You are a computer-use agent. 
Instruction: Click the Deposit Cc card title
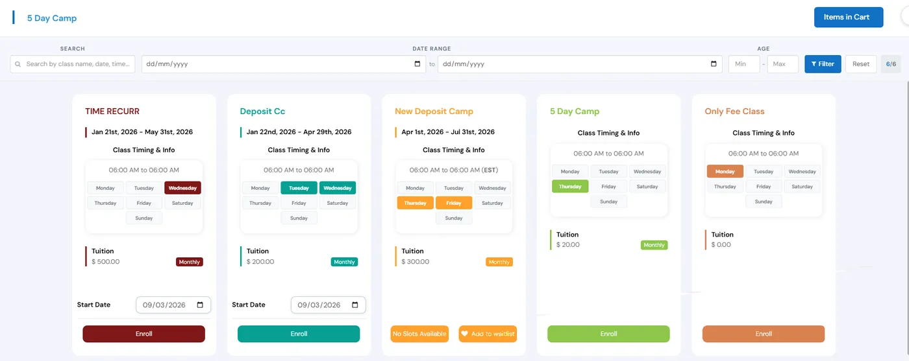click(x=262, y=111)
